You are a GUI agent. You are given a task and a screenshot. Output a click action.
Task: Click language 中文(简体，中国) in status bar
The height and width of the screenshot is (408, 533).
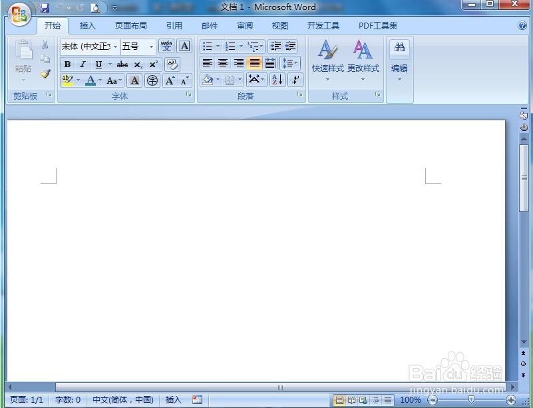click(122, 400)
